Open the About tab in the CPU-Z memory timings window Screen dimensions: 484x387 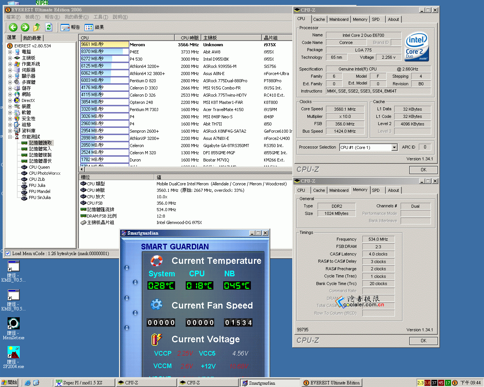pos(393,190)
